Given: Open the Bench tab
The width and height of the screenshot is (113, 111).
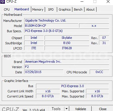Looking at the screenshot, I should (x=78, y=9).
